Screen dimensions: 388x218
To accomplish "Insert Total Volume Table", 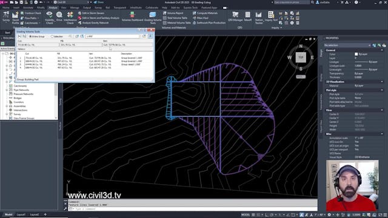I will tap(175, 18).
